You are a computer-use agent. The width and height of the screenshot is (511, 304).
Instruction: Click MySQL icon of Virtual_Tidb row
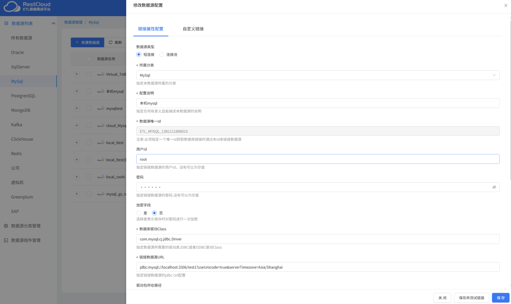coord(101,75)
